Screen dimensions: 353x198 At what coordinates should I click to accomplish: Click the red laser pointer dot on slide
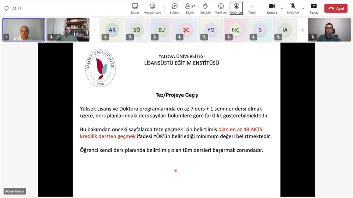(x=175, y=171)
